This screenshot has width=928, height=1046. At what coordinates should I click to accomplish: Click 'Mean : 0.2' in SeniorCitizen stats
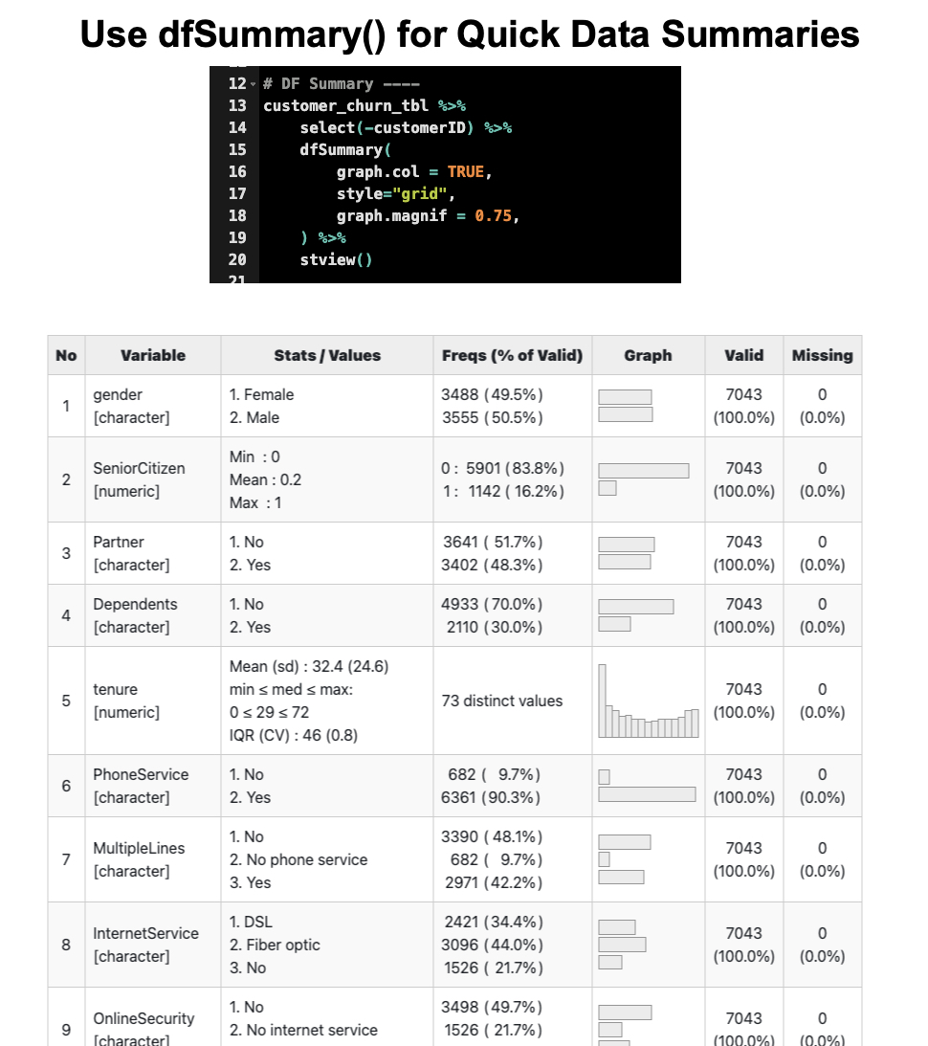pyautogui.click(x=265, y=479)
